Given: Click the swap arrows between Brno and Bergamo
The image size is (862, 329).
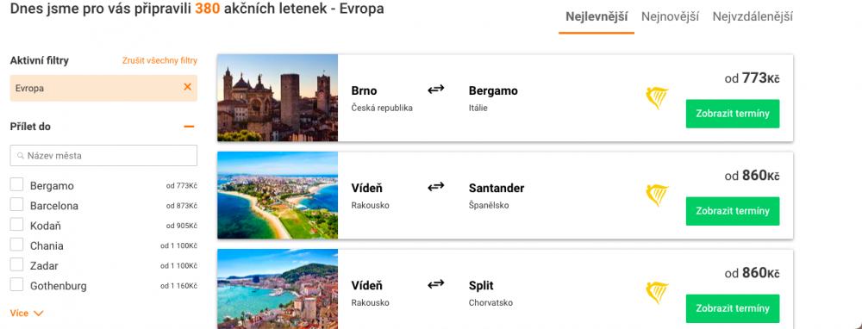Looking at the screenshot, I should click(x=436, y=89).
